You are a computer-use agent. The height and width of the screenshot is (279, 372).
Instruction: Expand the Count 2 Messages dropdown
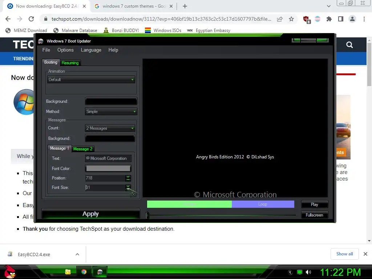(x=110, y=128)
